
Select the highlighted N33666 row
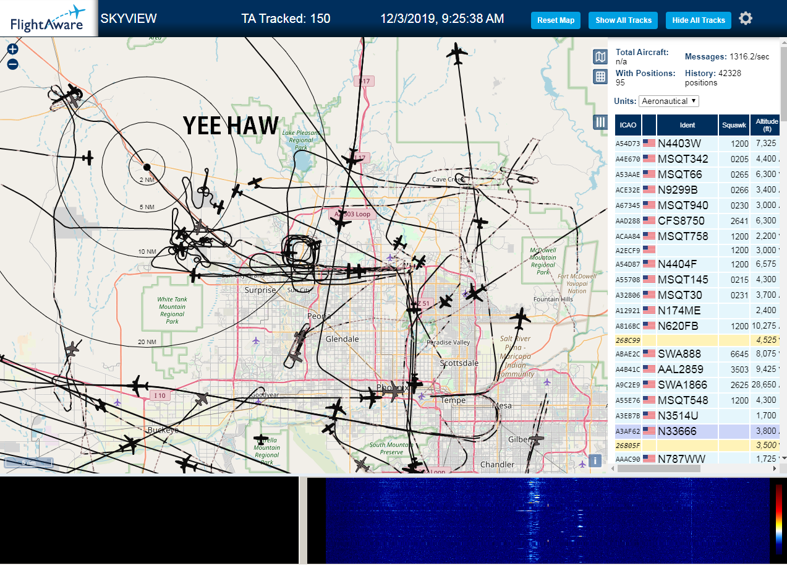(x=697, y=431)
